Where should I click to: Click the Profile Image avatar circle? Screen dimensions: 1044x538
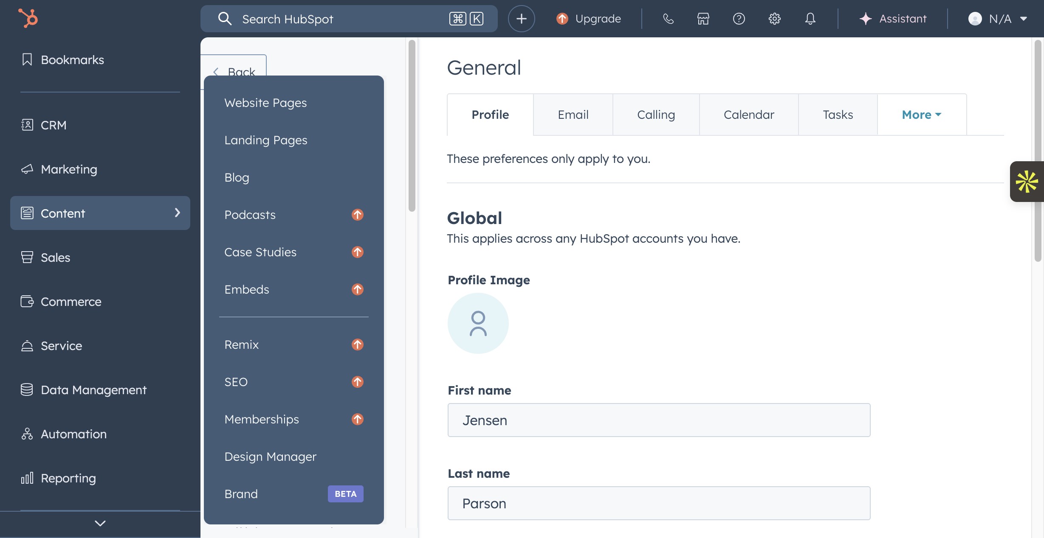478,323
